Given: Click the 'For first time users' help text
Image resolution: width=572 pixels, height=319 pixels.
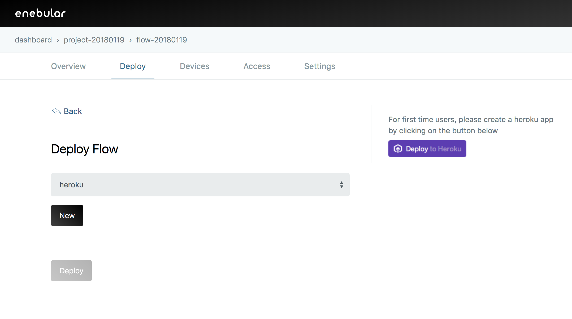Looking at the screenshot, I should (471, 125).
